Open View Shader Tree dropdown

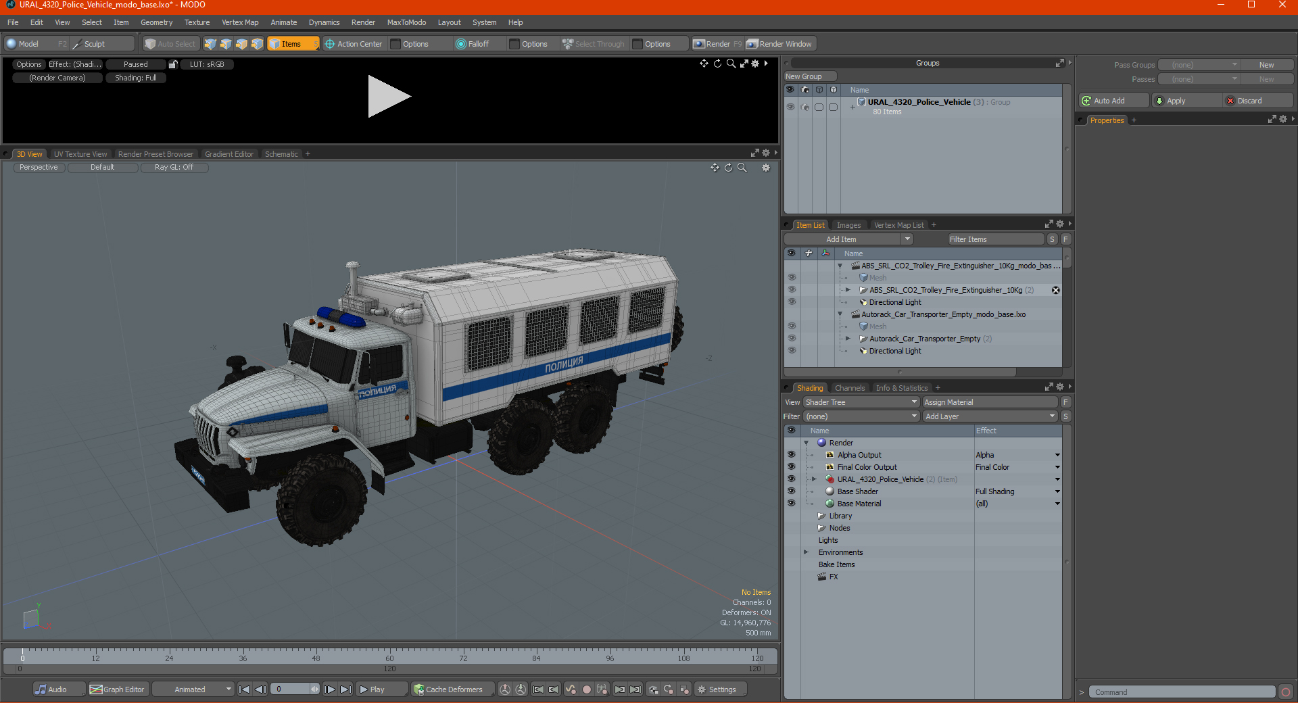pos(861,402)
